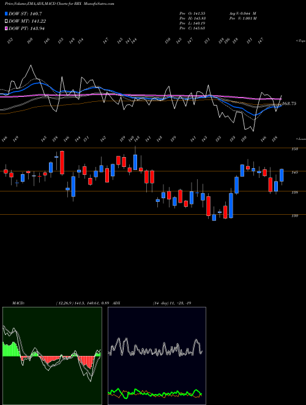Select the 'DOW ST: 140.7' legend text

[x=25, y=14]
